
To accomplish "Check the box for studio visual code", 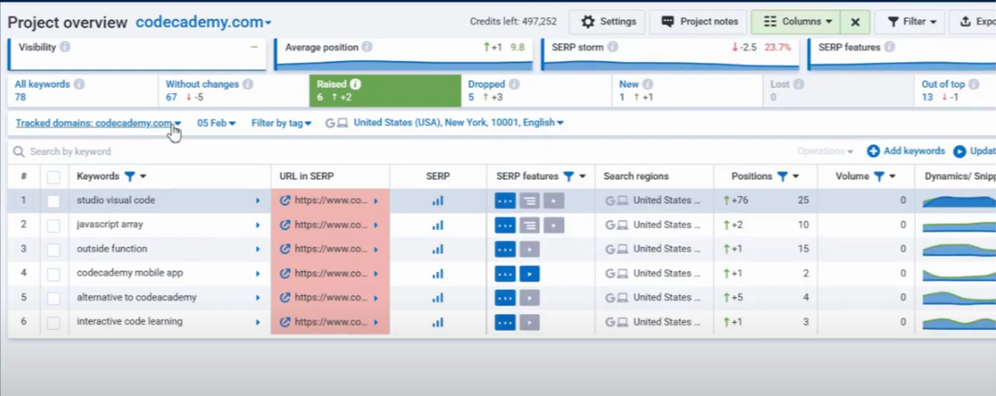I will (x=53, y=201).
